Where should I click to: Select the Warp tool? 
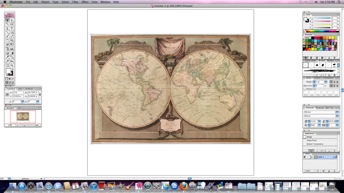point(7,44)
